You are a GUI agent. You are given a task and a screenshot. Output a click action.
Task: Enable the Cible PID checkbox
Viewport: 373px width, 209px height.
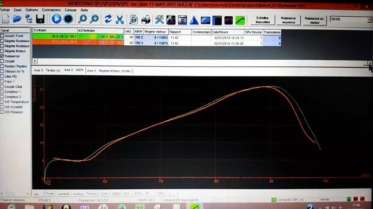pyautogui.click(x=2, y=77)
